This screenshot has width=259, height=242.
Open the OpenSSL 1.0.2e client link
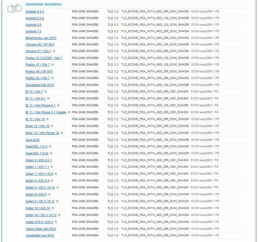pyautogui.click(x=37, y=153)
